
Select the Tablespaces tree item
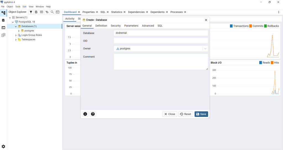28,40
